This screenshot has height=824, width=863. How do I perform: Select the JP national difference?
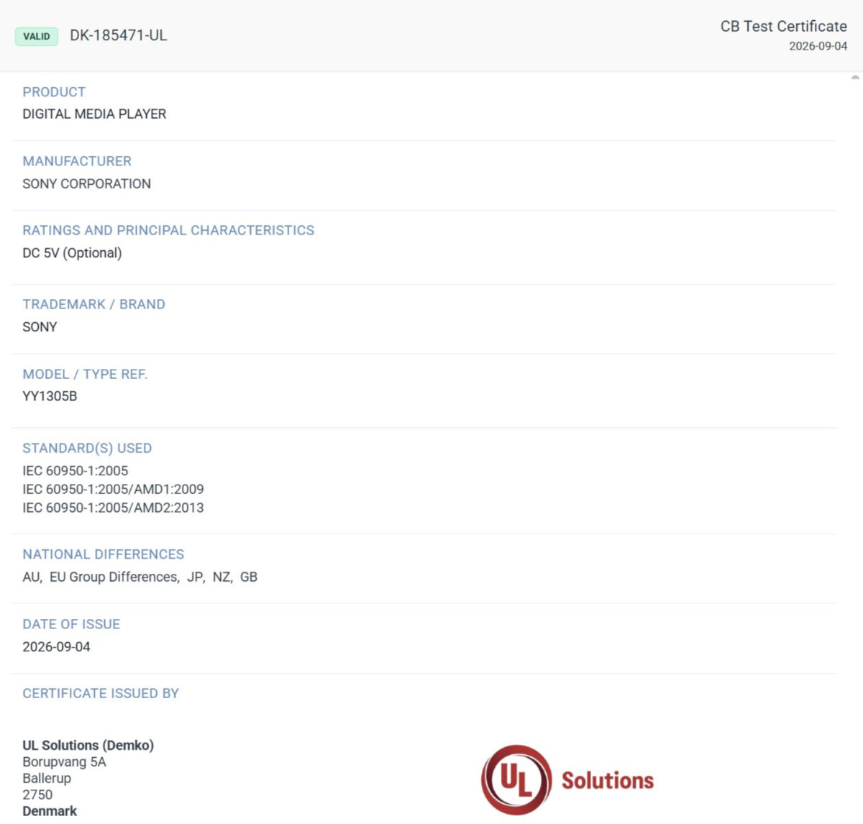(194, 577)
